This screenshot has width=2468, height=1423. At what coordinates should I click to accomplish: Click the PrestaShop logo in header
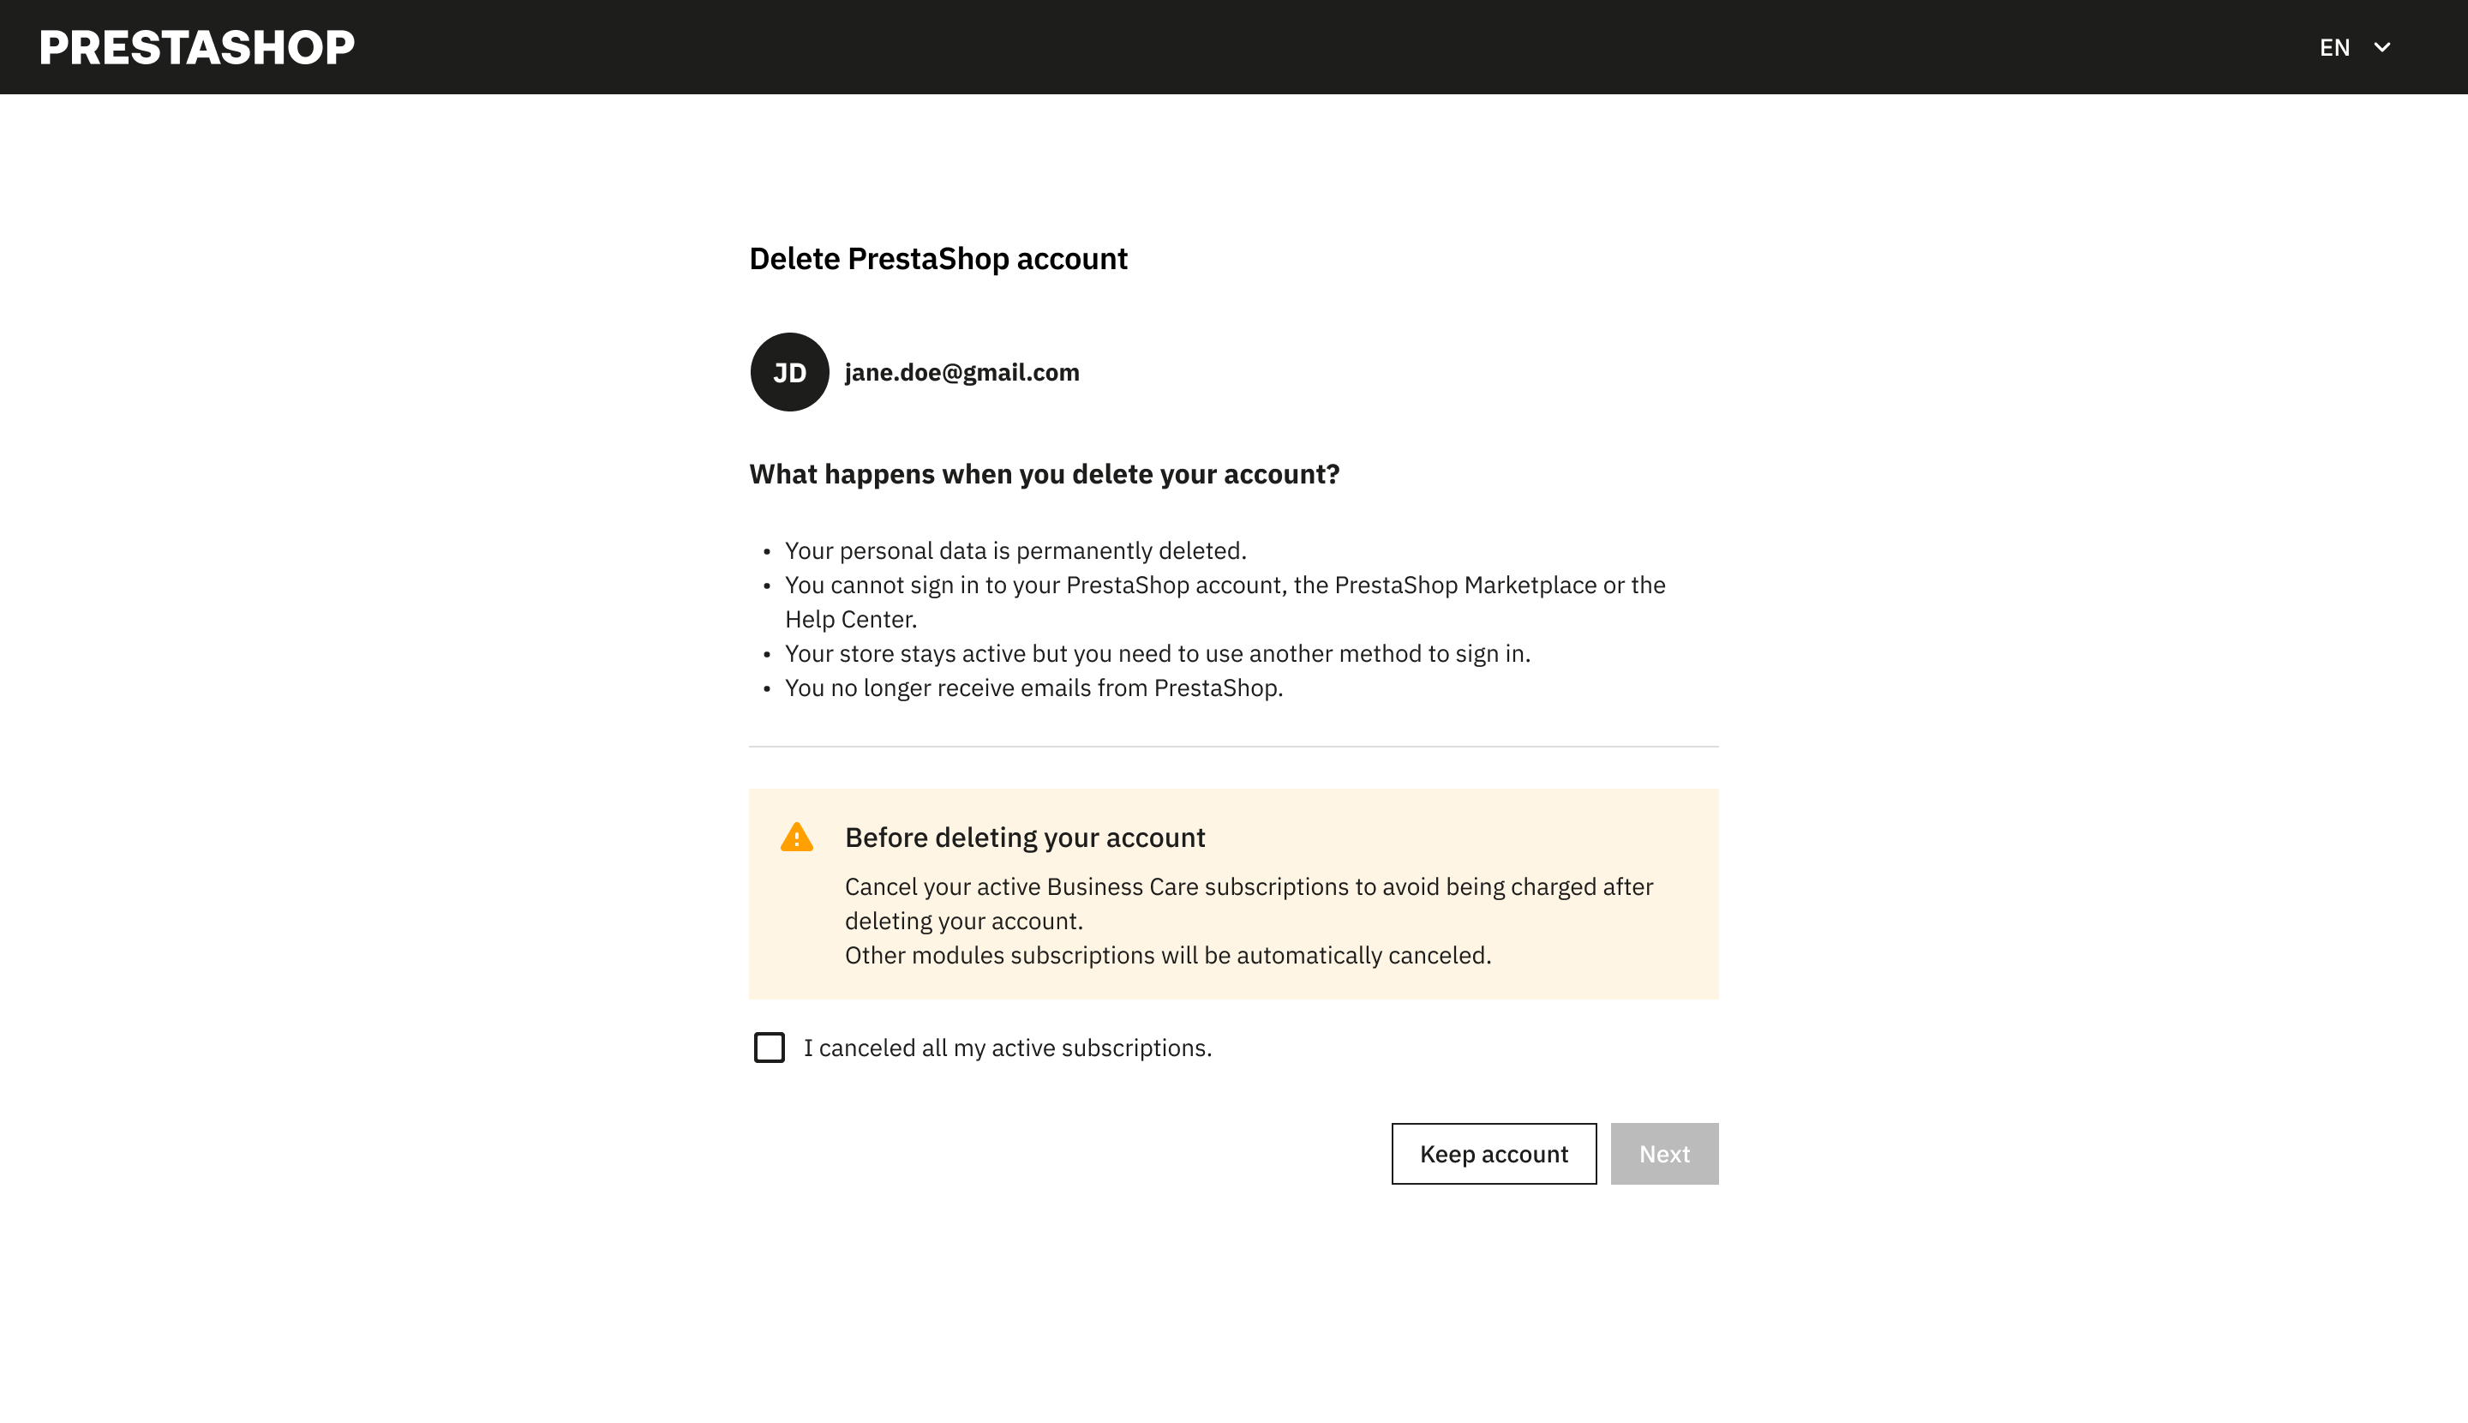(x=196, y=47)
